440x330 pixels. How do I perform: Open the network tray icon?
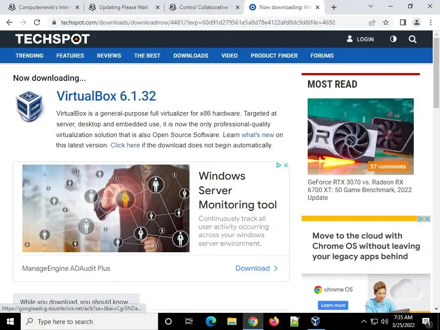374,321
